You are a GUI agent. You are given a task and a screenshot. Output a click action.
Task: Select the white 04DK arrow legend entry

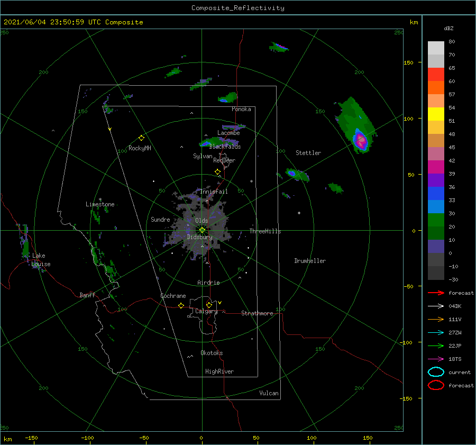436,306
